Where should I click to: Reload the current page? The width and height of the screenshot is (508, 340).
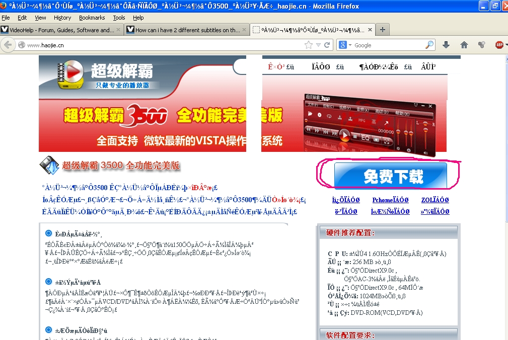coord(327,45)
